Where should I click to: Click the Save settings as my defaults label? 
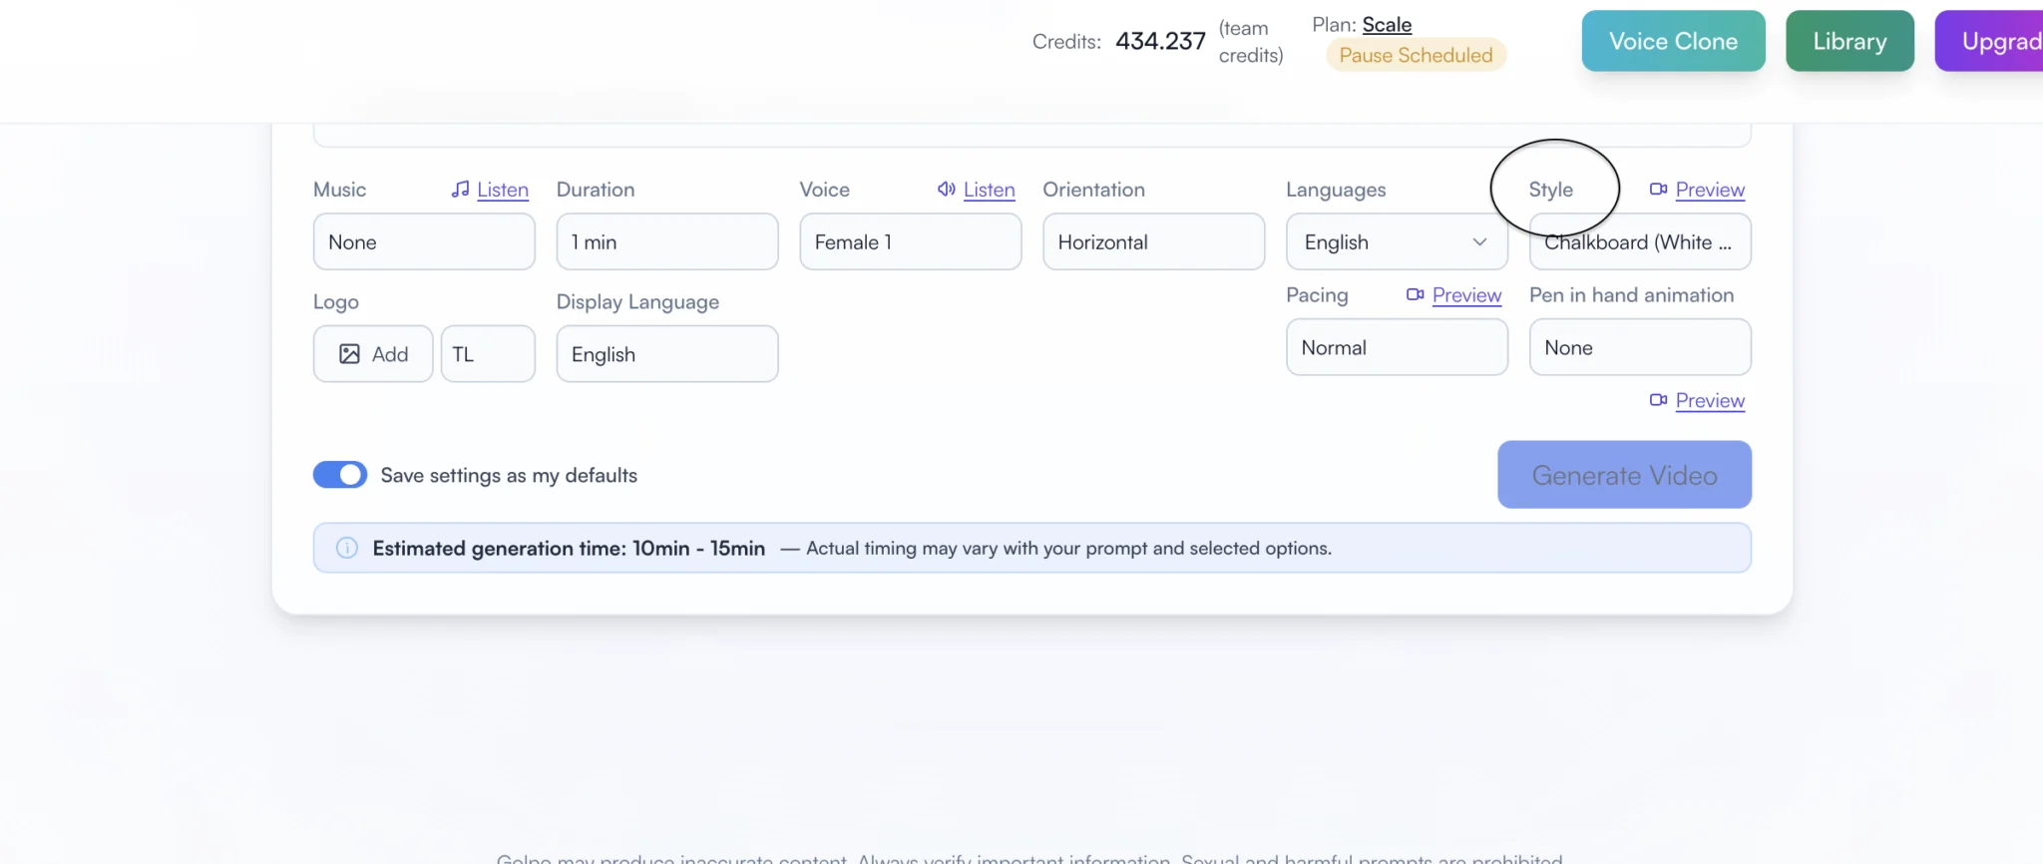509,475
